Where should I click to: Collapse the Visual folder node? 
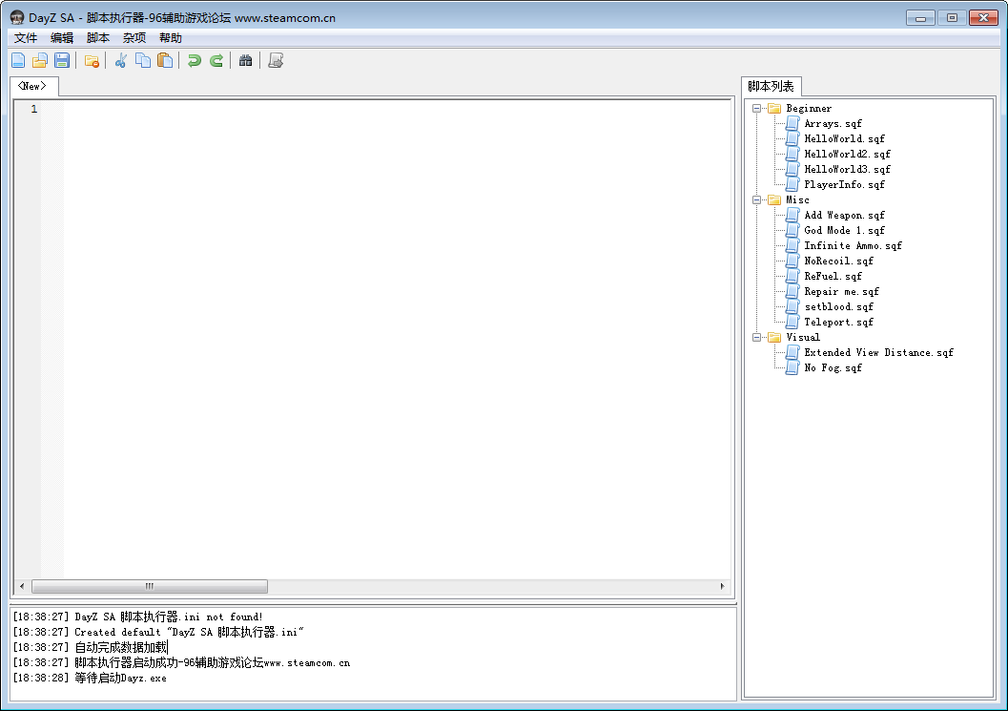coord(756,337)
